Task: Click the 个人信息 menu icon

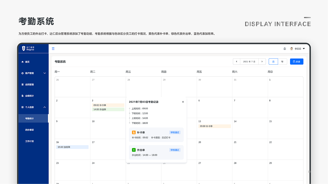Action: 23,107
